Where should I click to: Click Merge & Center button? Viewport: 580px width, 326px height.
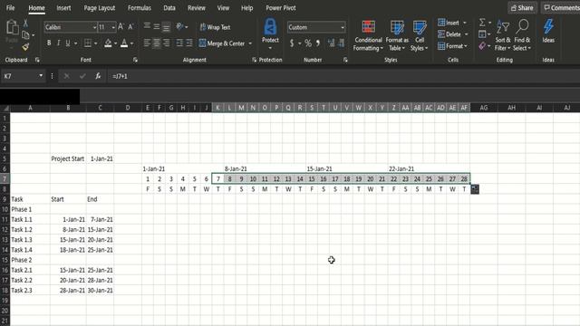(x=222, y=43)
